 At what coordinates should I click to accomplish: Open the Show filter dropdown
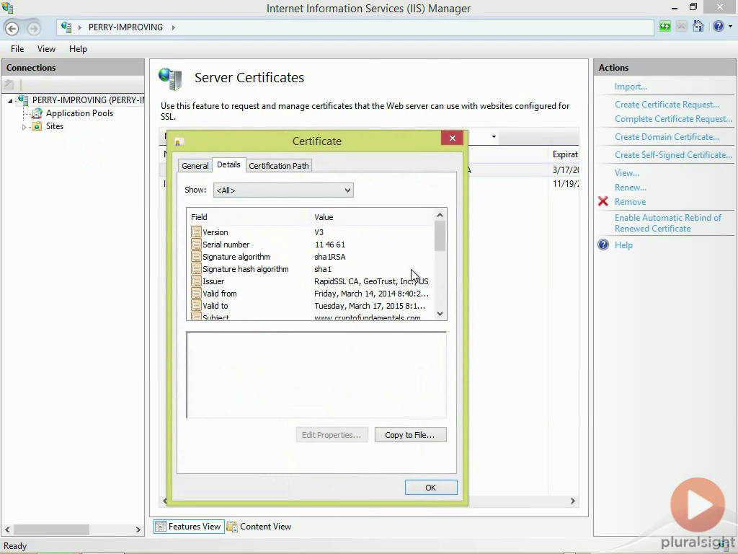point(283,190)
